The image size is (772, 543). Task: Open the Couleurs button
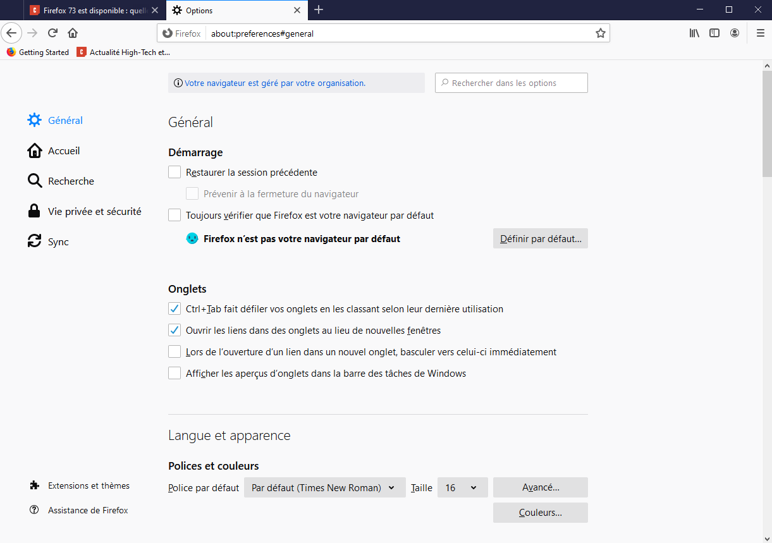click(540, 513)
